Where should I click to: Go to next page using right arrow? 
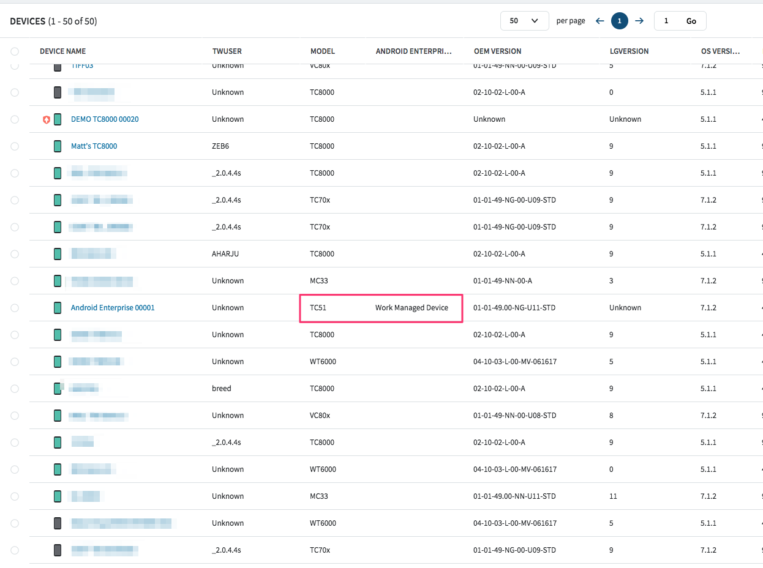click(639, 21)
